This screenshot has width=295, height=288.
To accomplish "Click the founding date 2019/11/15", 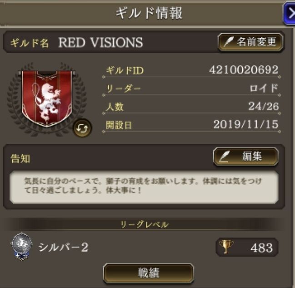I will pyautogui.click(x=246, y=125).
